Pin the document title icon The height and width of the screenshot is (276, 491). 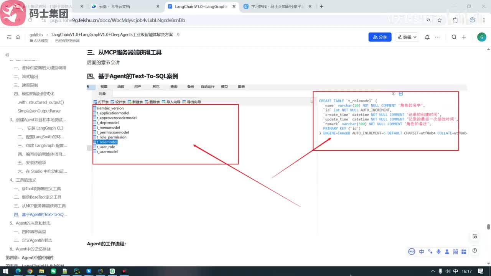tap(178, 34)
